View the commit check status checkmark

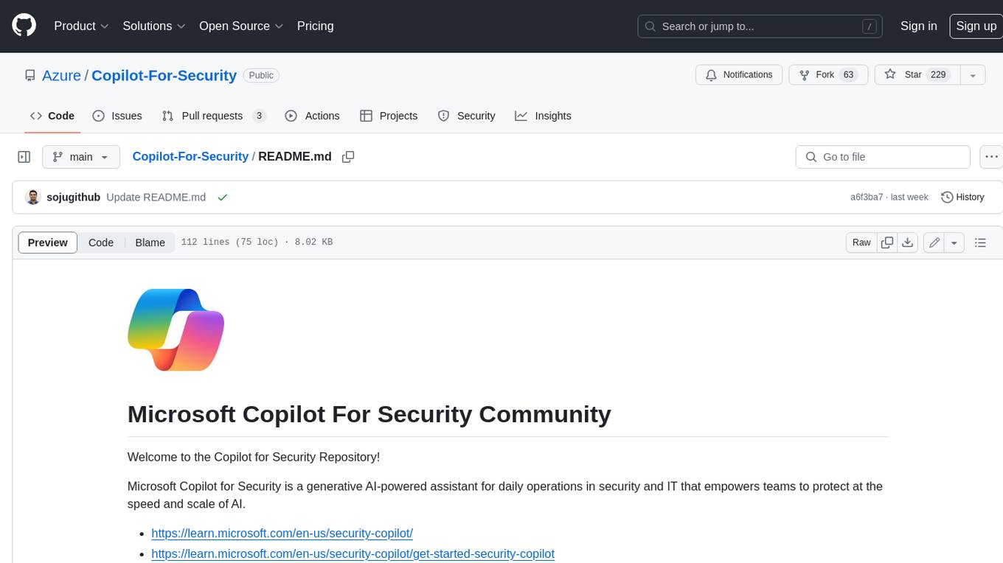tap(222, 197)
